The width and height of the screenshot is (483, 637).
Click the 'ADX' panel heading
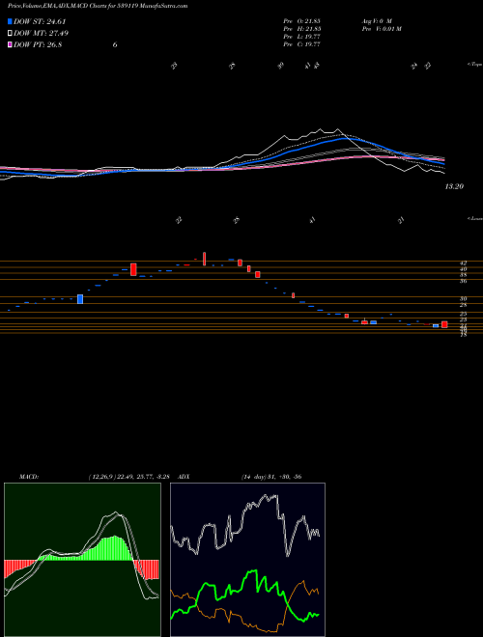[x=185, y=476]
